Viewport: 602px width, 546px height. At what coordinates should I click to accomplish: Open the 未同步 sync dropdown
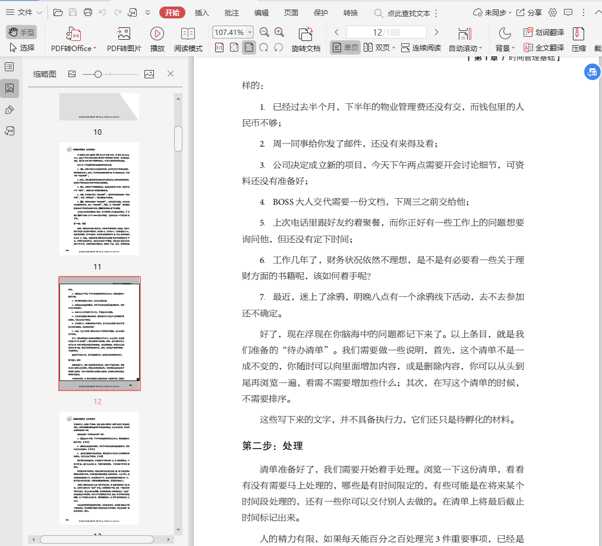492,12
